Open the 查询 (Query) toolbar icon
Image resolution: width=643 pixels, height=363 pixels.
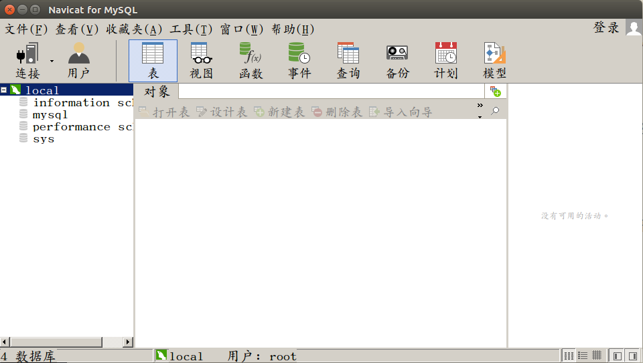(x=348, y=60)
